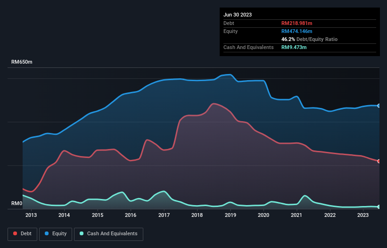The height and width of the screenshot is (248, 387).
Task: Select the Cash endpoint marker on chart
Action: pyautogui.click(x=379, y=207)
